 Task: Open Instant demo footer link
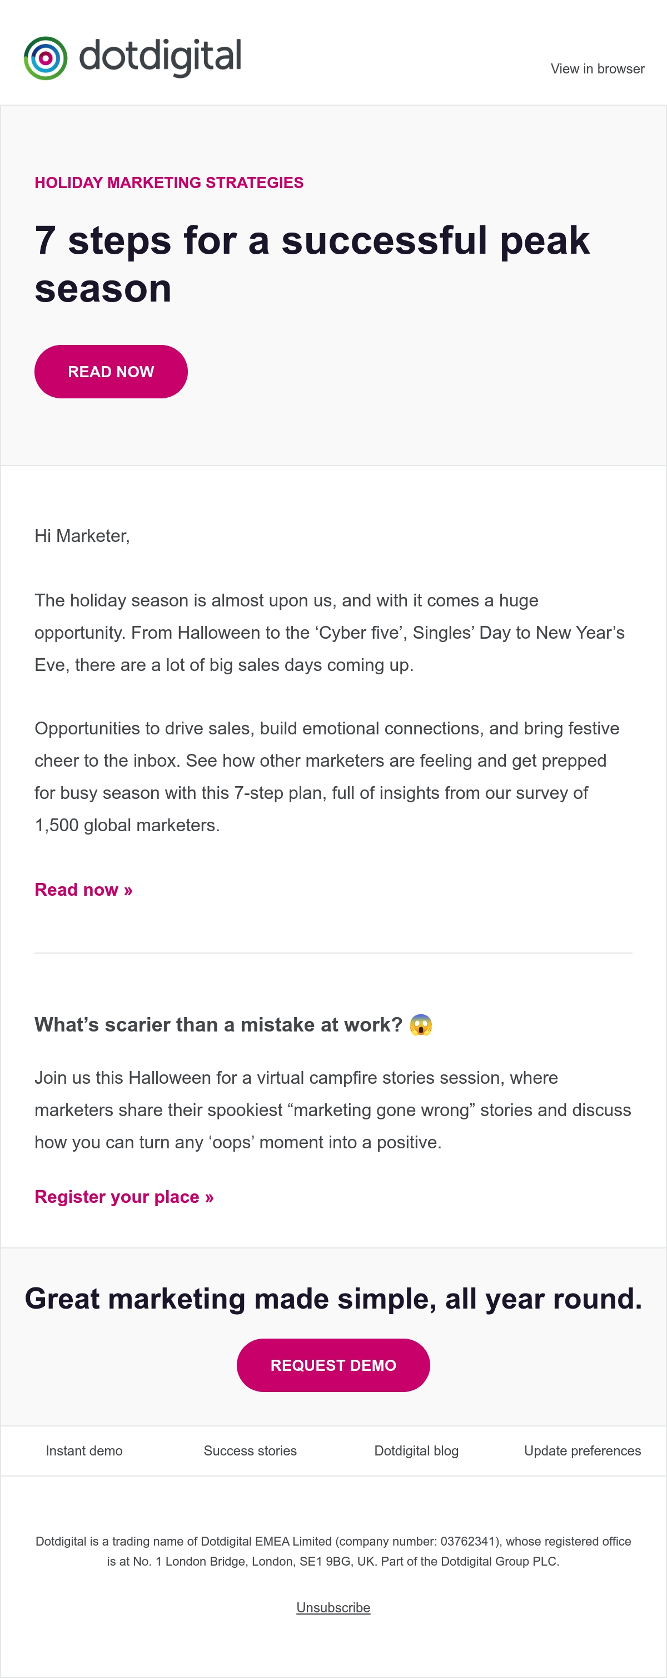click(84, 1450)
